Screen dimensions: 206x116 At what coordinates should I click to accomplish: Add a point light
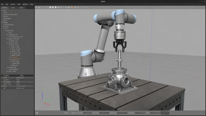coord(59,7)
